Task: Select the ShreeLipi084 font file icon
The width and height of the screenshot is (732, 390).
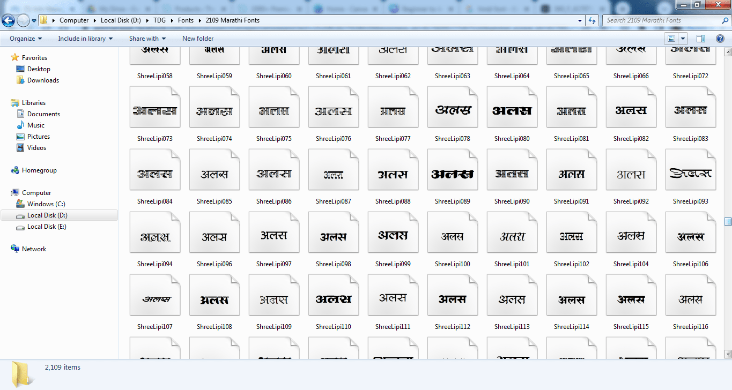Action: (155, 170)
